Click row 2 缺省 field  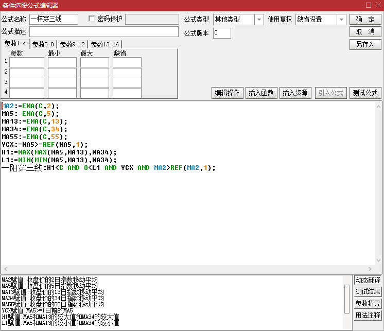tap(127, 73)
